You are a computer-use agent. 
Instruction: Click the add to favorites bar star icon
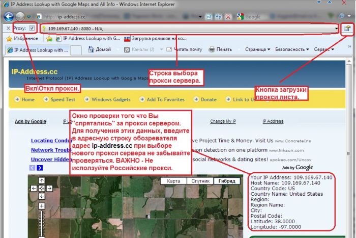pos(49,39)
